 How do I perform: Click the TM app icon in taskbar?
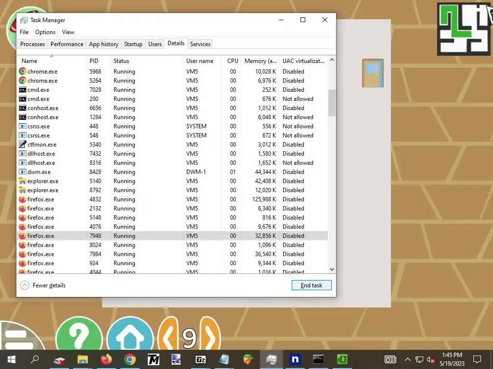click(154, 359)
